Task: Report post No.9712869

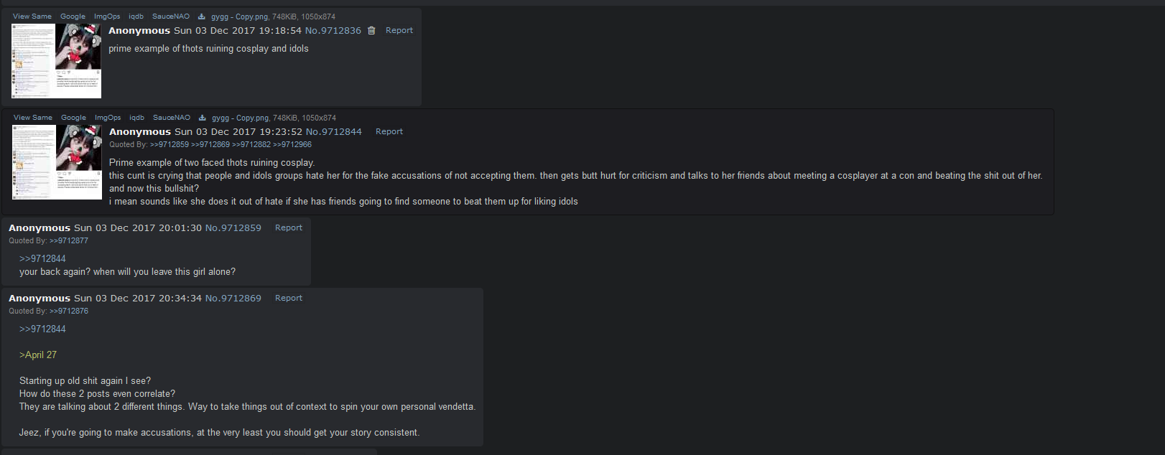Action: (289, 298)
